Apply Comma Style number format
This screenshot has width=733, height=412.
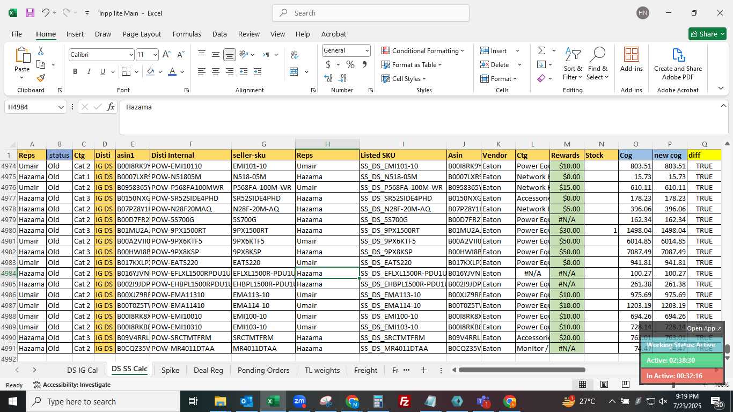pos(364,64)
